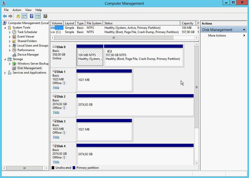Click the Forward arrow toolbar icon

(11, 16)
